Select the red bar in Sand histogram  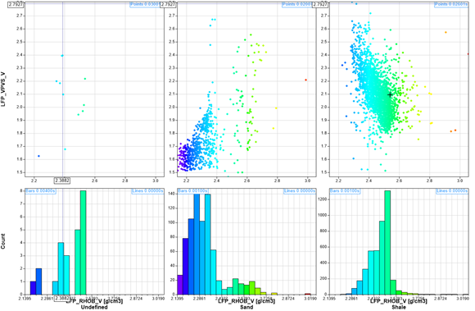point(307,294)
